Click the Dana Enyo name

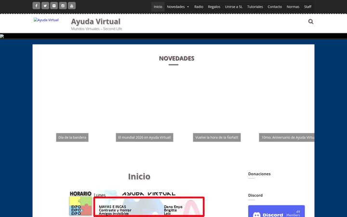point(173,207)
